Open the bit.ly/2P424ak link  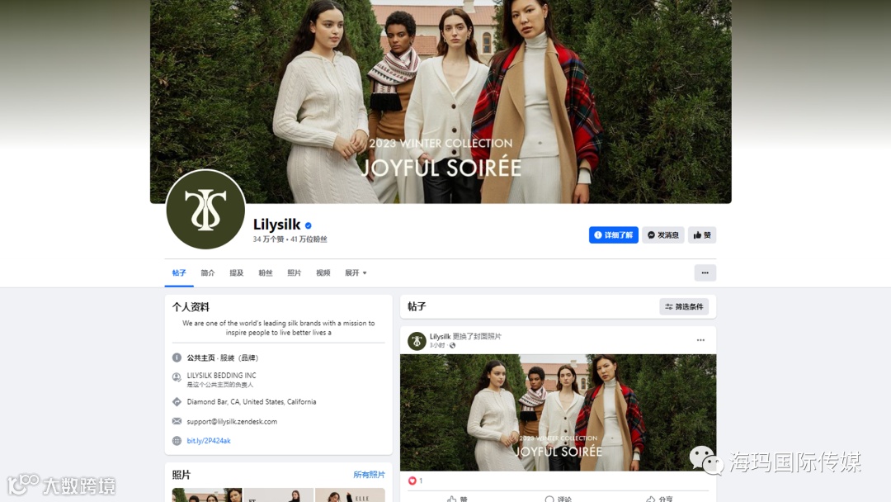point(209,441)
